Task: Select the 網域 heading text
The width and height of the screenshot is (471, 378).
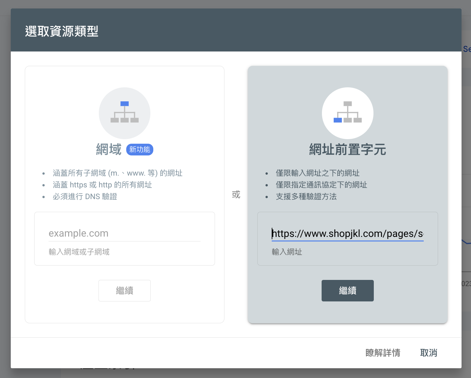Action: pos(109,150)
